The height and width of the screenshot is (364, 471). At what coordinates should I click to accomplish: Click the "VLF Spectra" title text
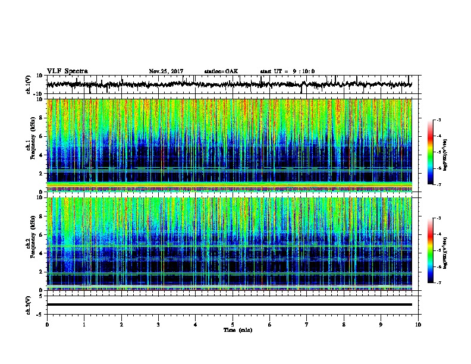67,71
